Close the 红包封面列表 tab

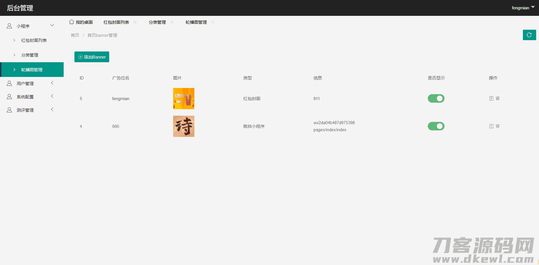(x=135, y=22)
